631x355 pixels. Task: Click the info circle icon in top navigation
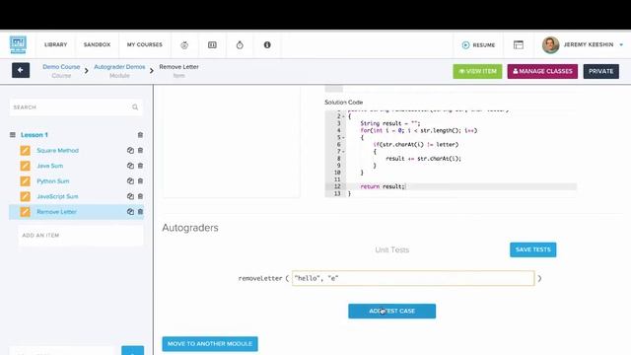(x=267, y=45)
